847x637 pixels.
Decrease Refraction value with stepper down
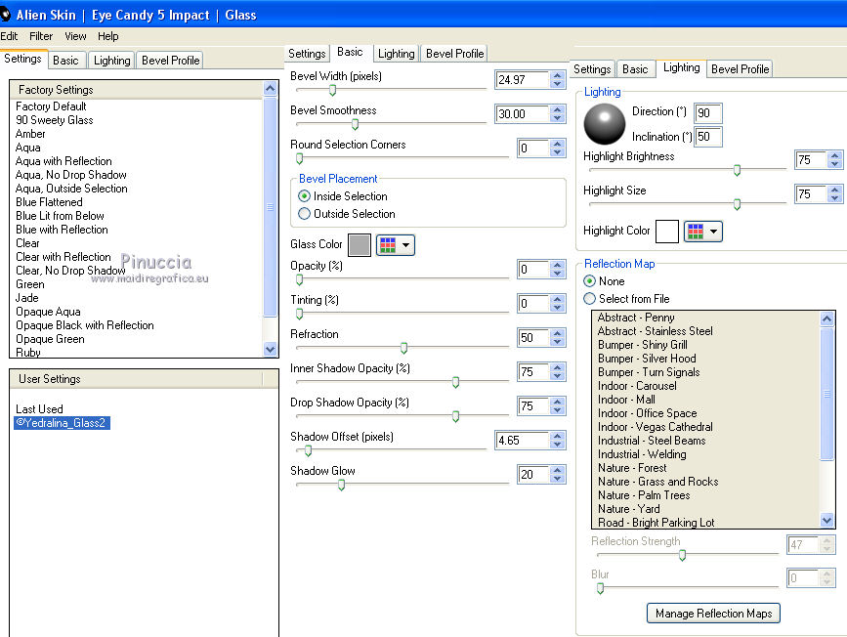tap(558, 342)
